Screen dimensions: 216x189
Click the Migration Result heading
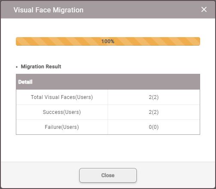click(x=41, y=67)
